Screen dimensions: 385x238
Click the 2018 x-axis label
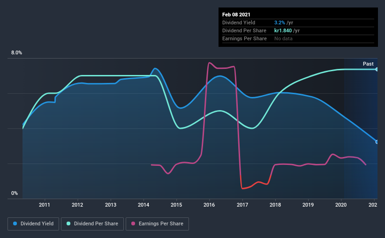[x=275, y=205]
